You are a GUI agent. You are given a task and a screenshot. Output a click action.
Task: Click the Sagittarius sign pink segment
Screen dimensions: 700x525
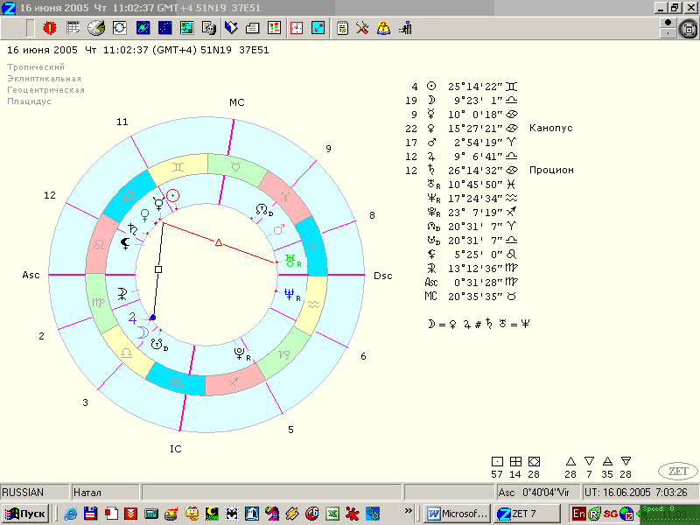coord(234,381)
